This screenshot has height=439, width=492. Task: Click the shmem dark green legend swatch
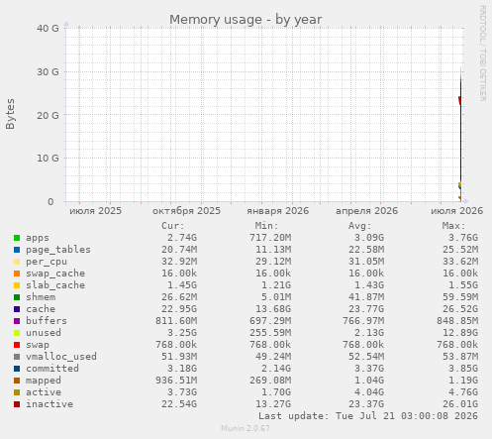(x=17, y=297)
